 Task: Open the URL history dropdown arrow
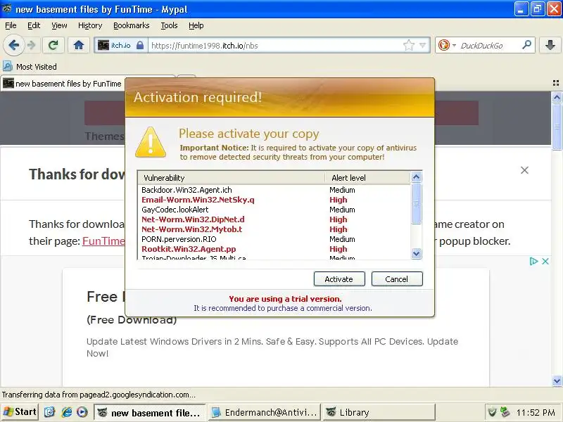coord(423,46)
